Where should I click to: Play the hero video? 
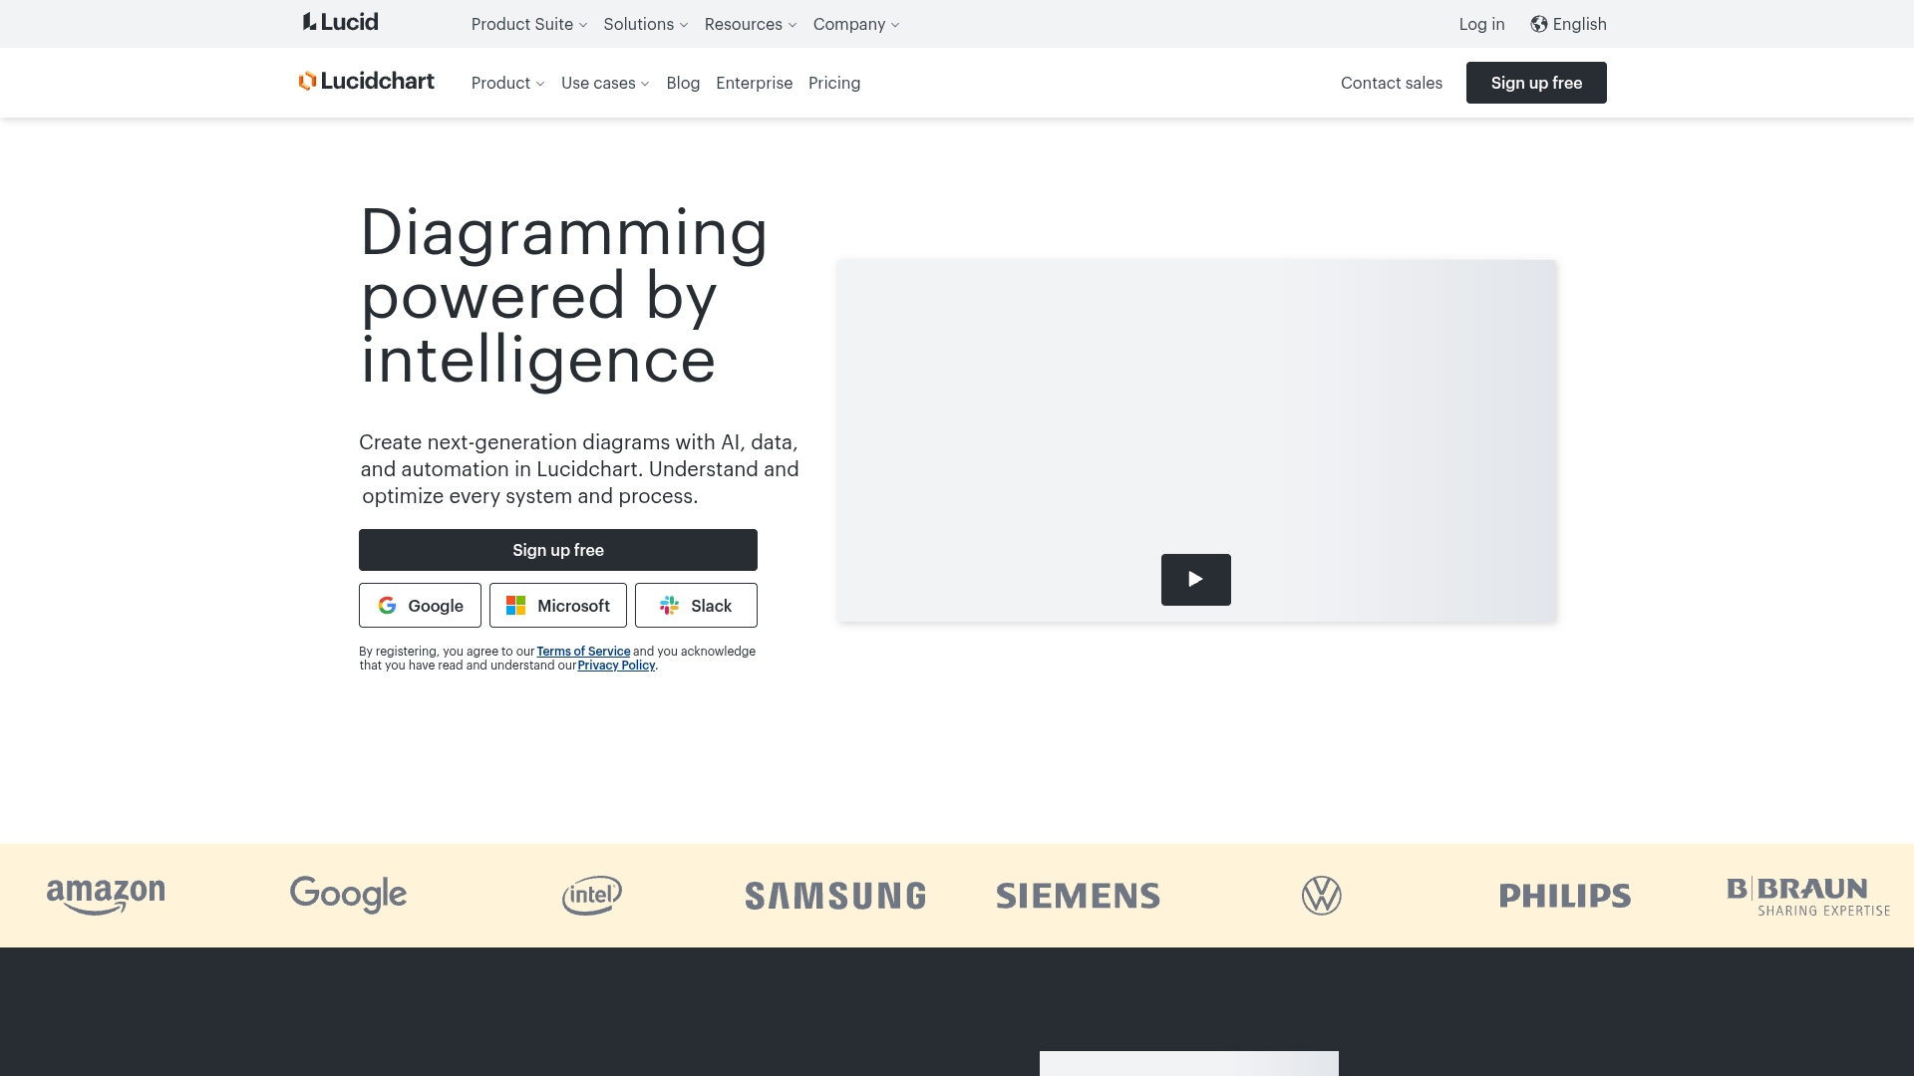(x=1195, y=580)
